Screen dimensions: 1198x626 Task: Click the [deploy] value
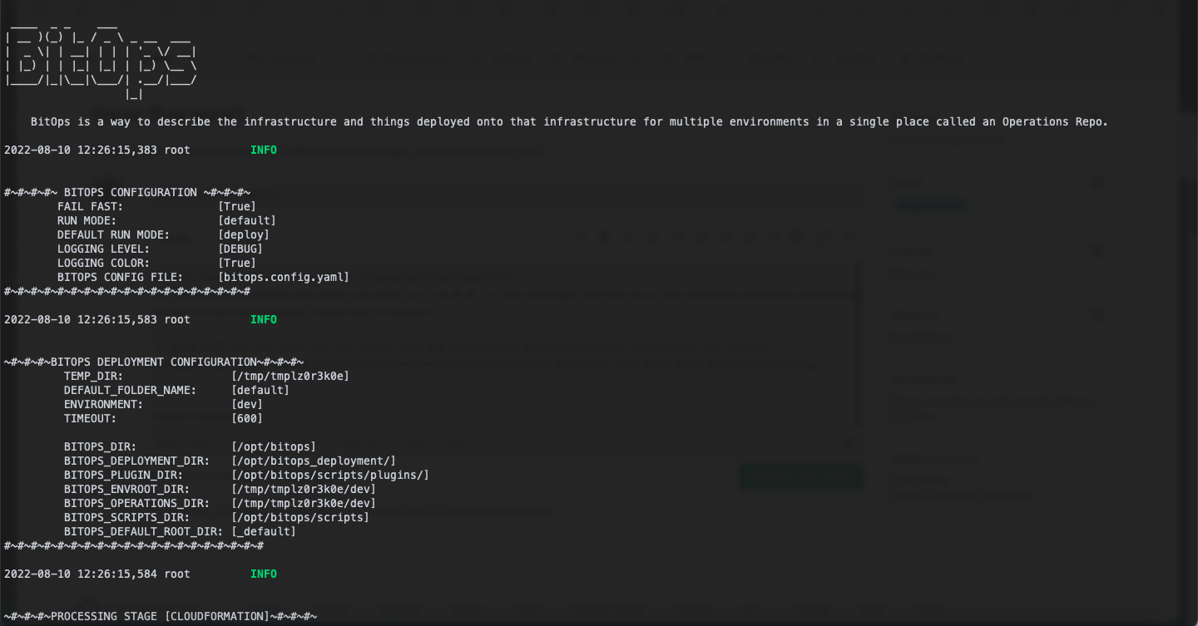[x=244, y=234]
